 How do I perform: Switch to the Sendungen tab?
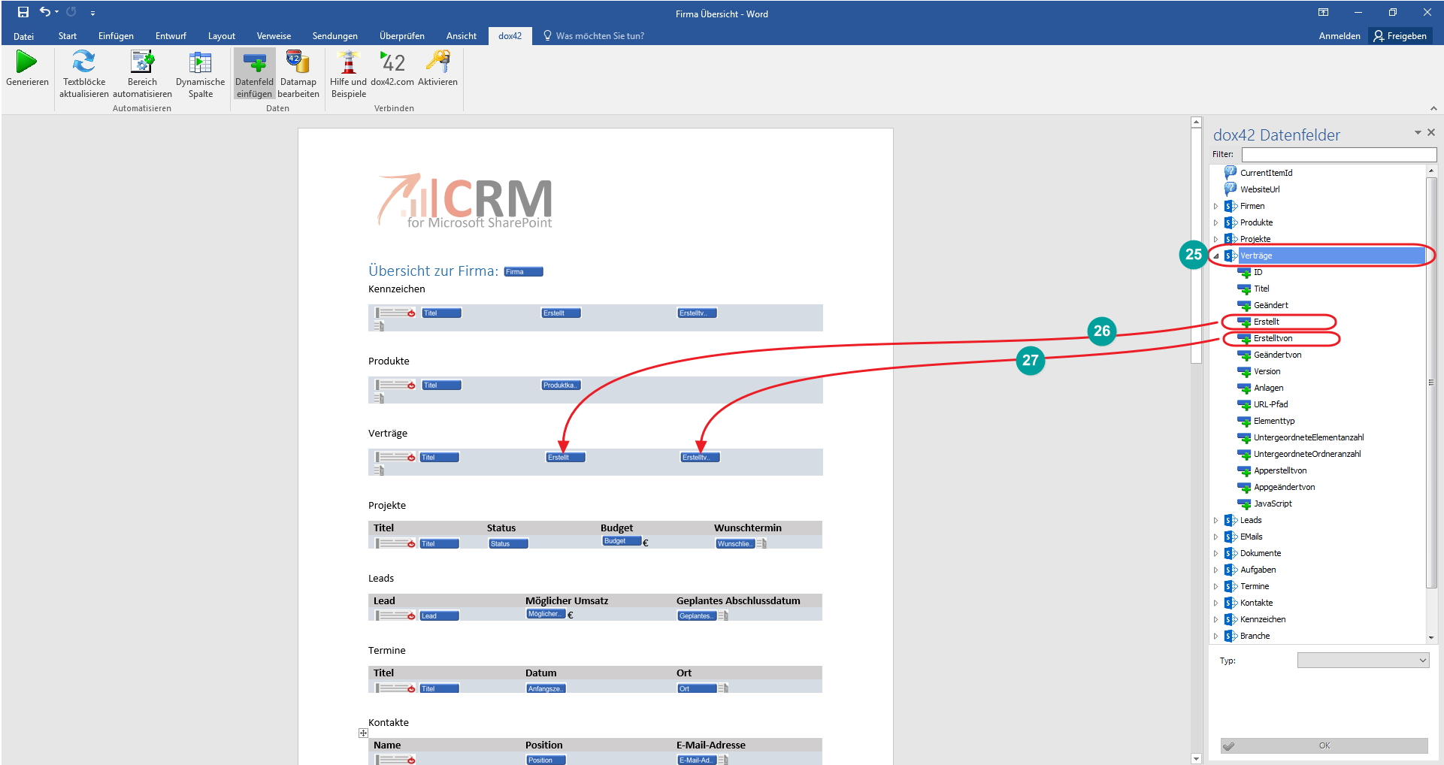click(335, 36)
